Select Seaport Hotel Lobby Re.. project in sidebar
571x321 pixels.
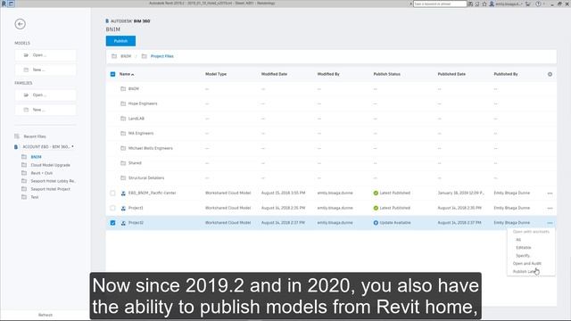tap(54, 181)
